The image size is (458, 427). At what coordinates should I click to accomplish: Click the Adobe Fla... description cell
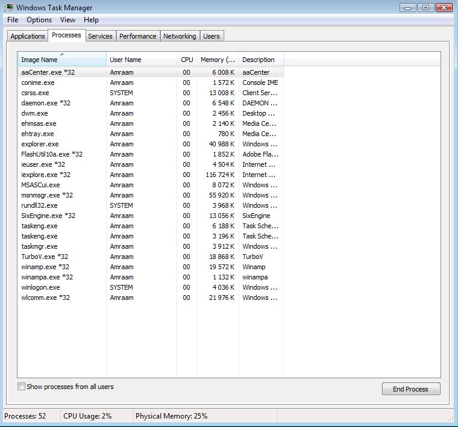260,154
